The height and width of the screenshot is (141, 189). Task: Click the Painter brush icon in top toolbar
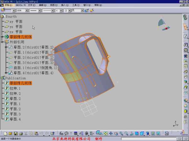pos(87,10)
